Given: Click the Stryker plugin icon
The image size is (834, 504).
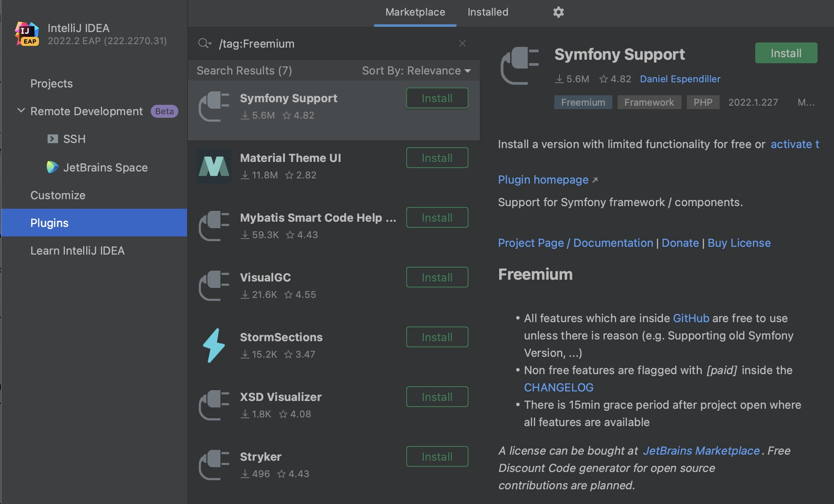Looking at the screenshot, I should coord(214,465).
